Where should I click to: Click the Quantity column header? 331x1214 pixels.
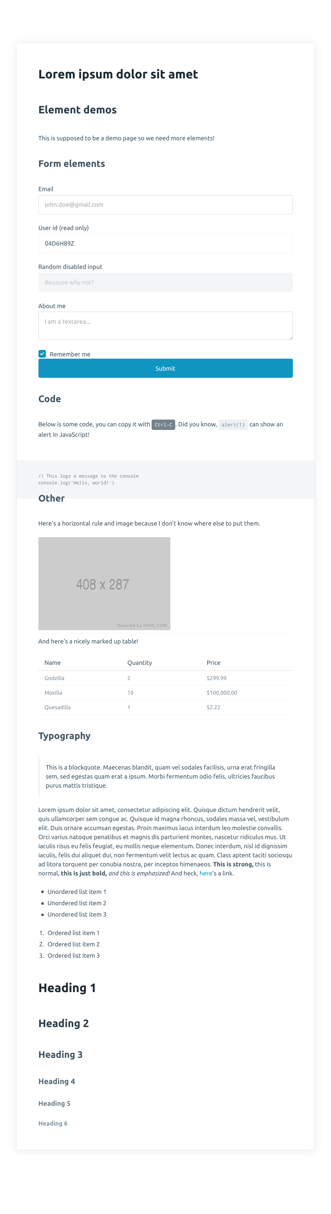140,663
